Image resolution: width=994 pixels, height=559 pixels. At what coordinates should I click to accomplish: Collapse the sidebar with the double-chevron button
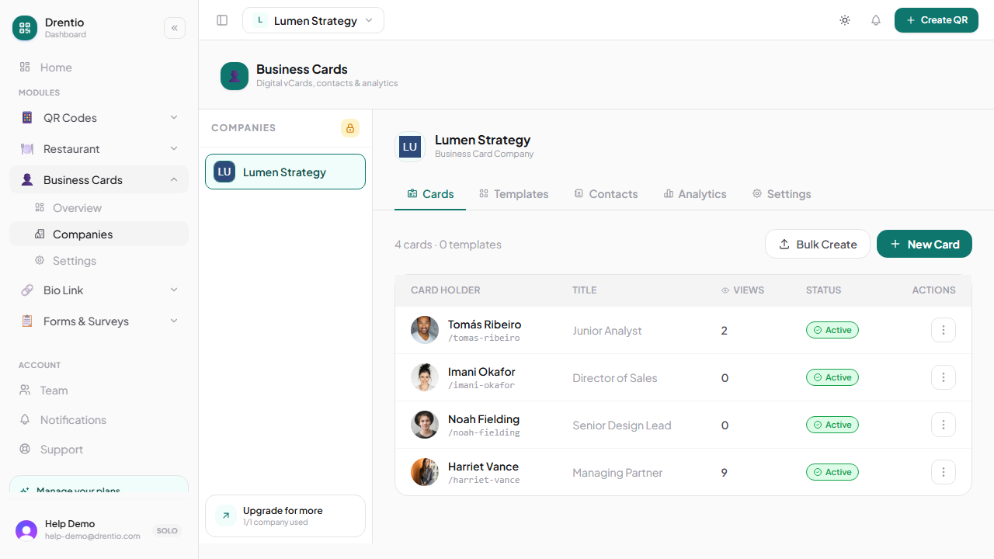(x=175, y=28)
